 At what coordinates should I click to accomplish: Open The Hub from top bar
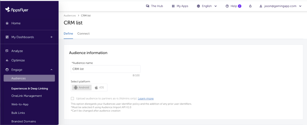154,6
